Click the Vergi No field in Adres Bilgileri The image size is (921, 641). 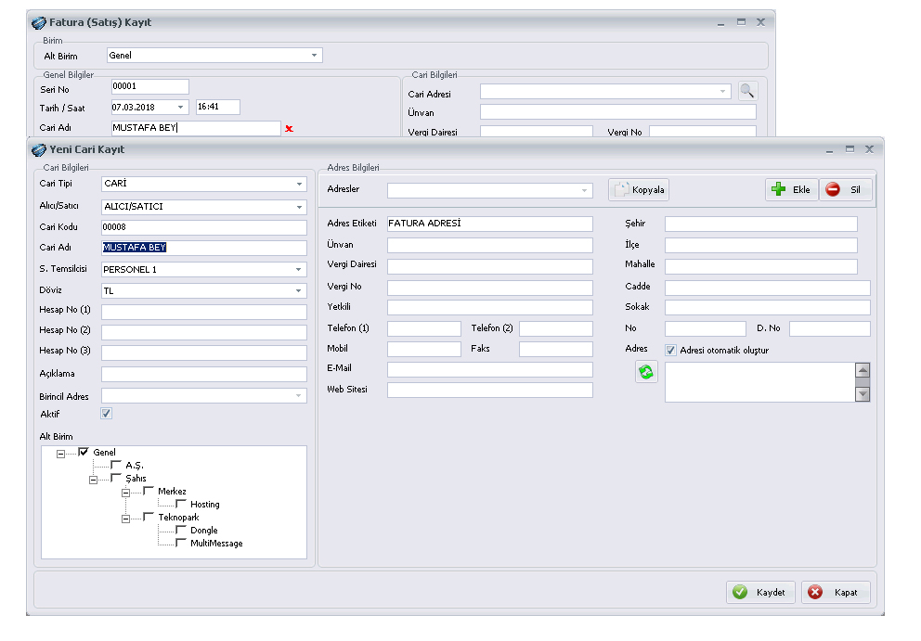pyautogui.click(x=490, y=288)
